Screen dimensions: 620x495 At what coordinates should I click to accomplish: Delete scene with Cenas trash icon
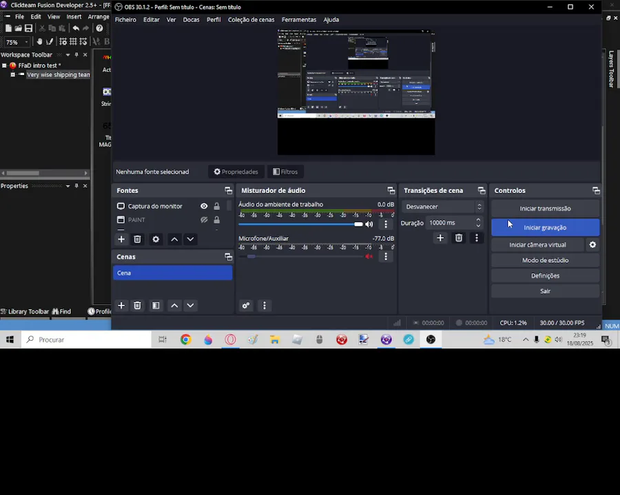coord(137,306)
